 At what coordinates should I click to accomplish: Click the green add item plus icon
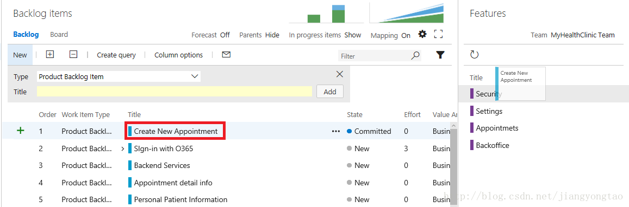pos(21,131)
